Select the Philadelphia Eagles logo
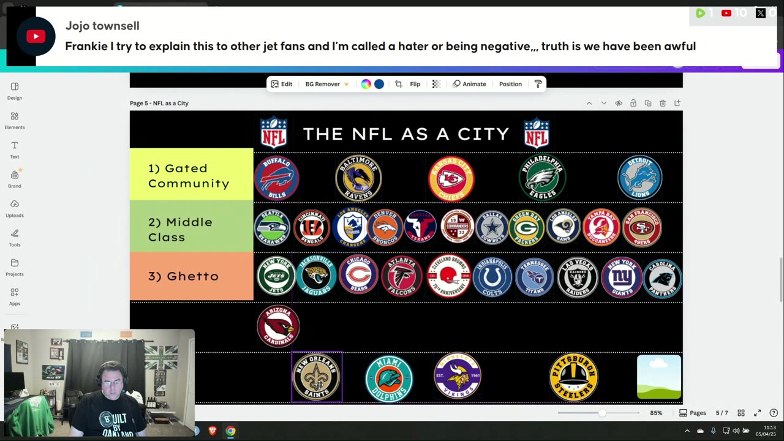784x441 pixels. point(543,178)
